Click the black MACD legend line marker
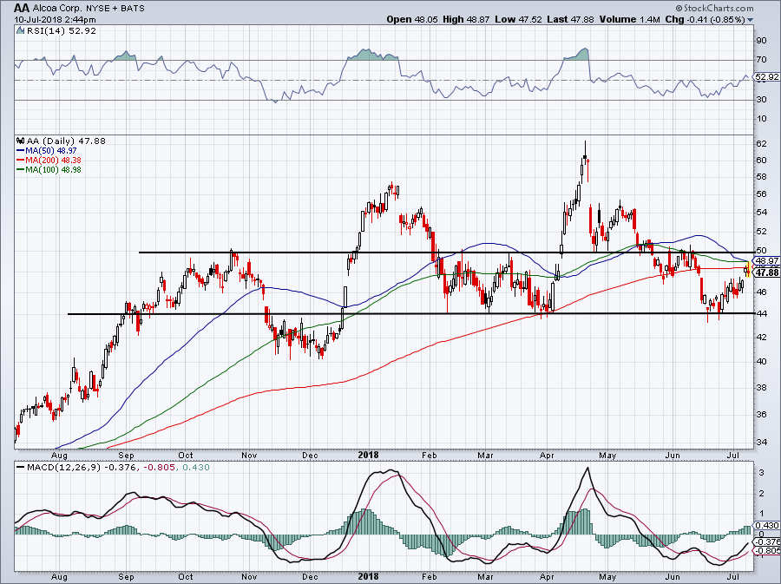 pos(21,468)
